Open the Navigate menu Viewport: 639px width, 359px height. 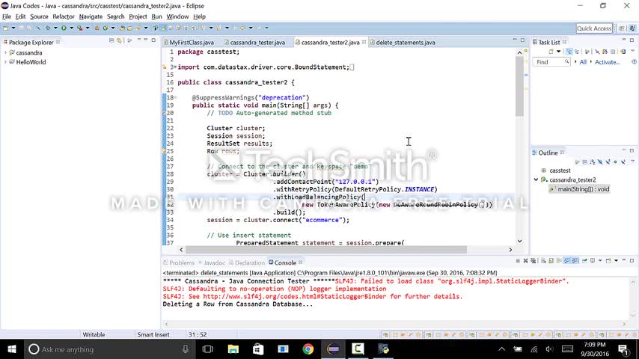pyautogui.click(x=91, y=16)
